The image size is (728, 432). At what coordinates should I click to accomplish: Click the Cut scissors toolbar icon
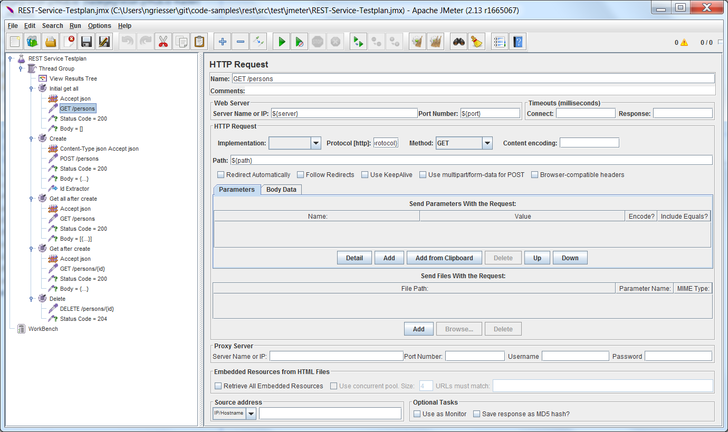click(x=163, y=42)
